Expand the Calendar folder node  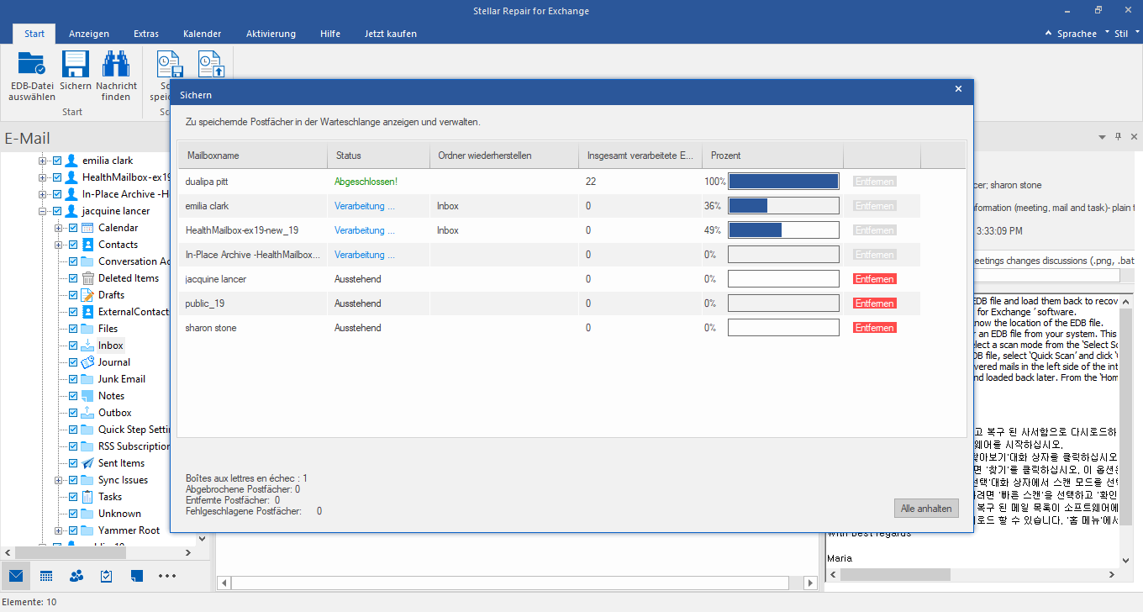(59, 228)
